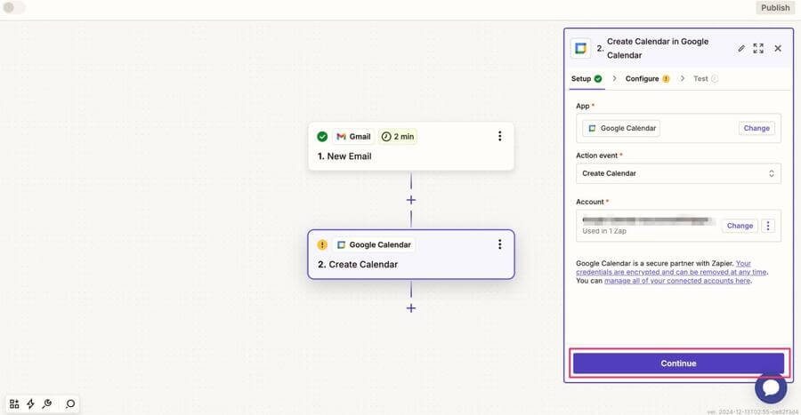Click the Gmail app badge
801x415 pixels.
click(x=353, y=137)
